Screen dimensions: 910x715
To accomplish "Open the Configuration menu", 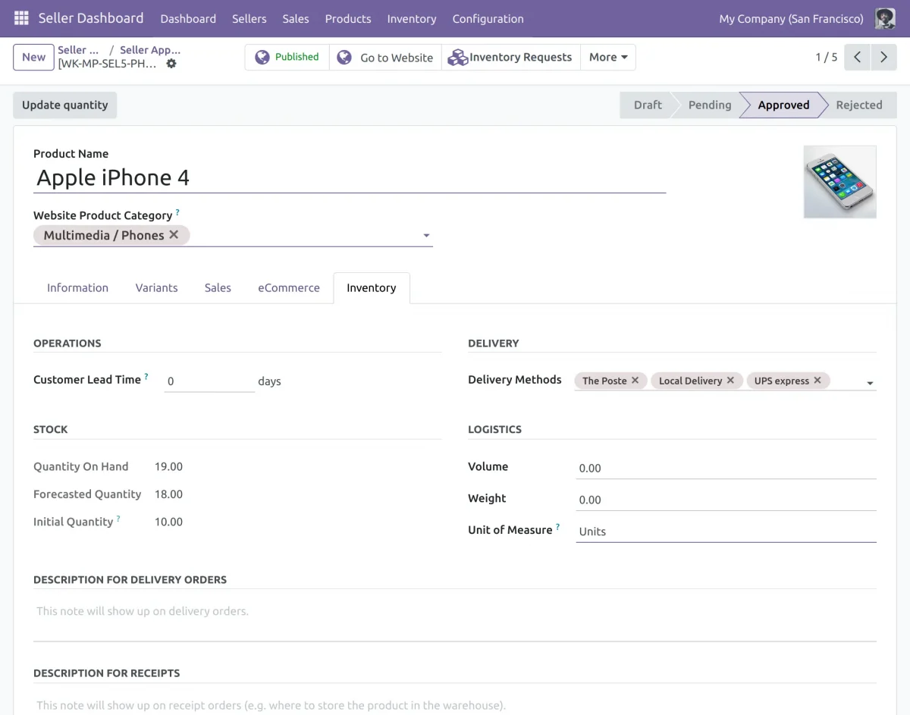I will pyautogui.click(x=488, y=18).
